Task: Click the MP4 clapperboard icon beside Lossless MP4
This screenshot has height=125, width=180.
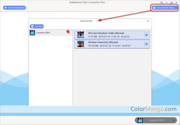Action: coord(32,33)
